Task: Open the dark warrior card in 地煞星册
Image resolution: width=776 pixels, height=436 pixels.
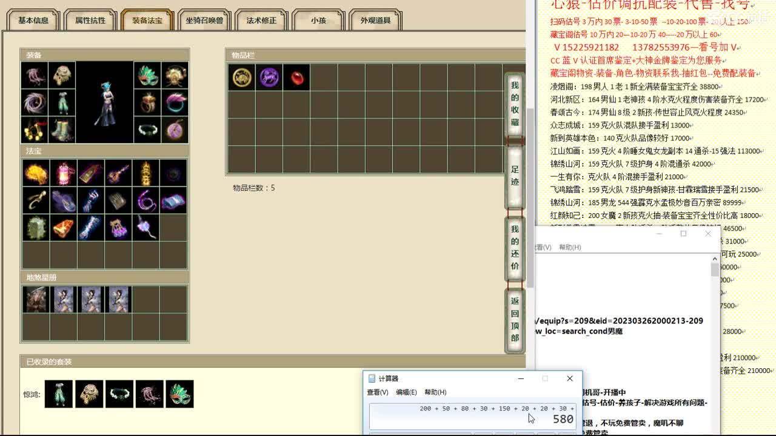Action: pos(36,300)
